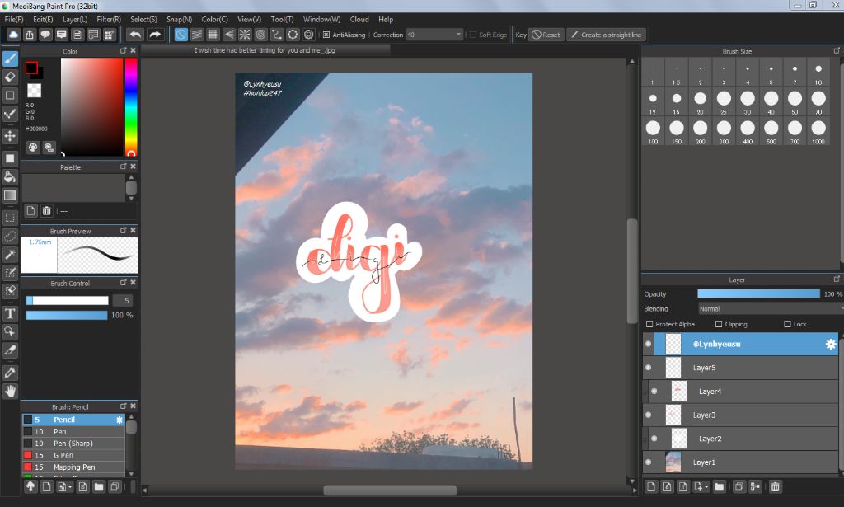Viewport: 844px width, 507px height.
Task: Select the Brush tool in left toolbar
Action: (10, 59)
